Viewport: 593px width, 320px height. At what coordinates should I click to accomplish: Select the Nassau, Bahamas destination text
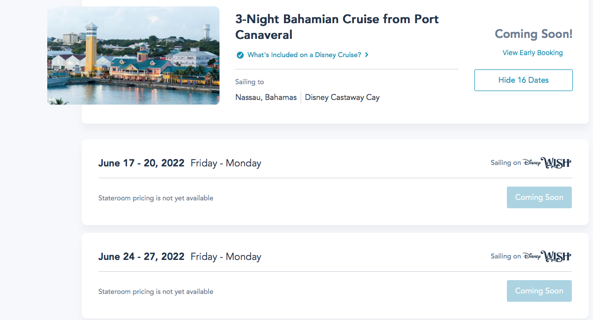tap(266, 97)
